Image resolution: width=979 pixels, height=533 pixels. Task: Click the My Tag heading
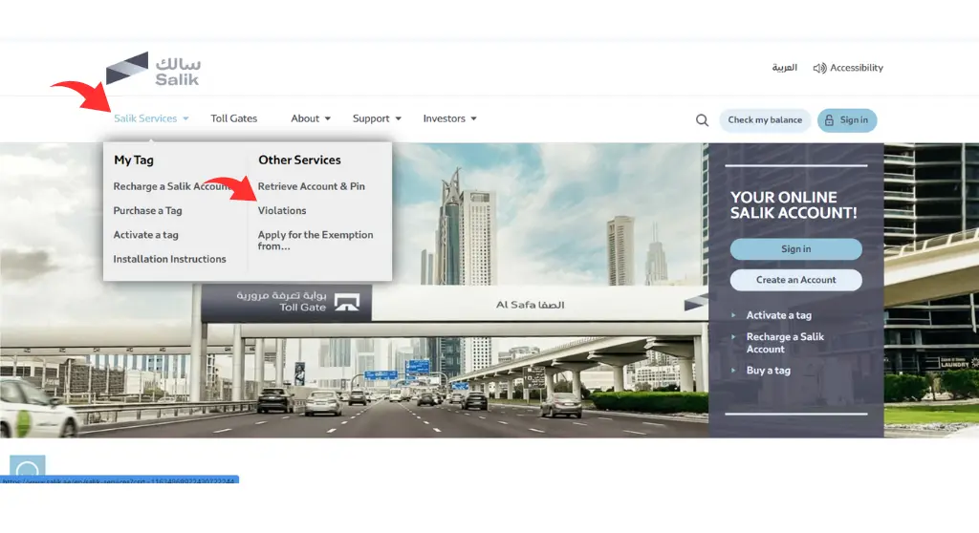click(x=134, y=160)
